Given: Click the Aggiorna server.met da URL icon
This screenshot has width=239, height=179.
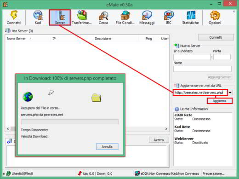Looking at the screenshot, I should pyautogui.click(x=176, y=86).
